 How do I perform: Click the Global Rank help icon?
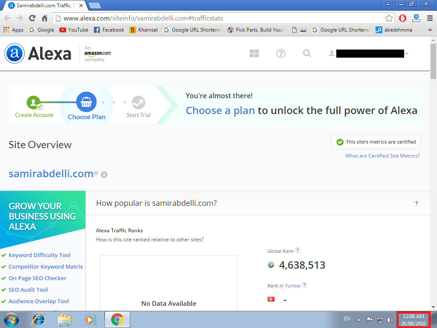pos(298,250)
